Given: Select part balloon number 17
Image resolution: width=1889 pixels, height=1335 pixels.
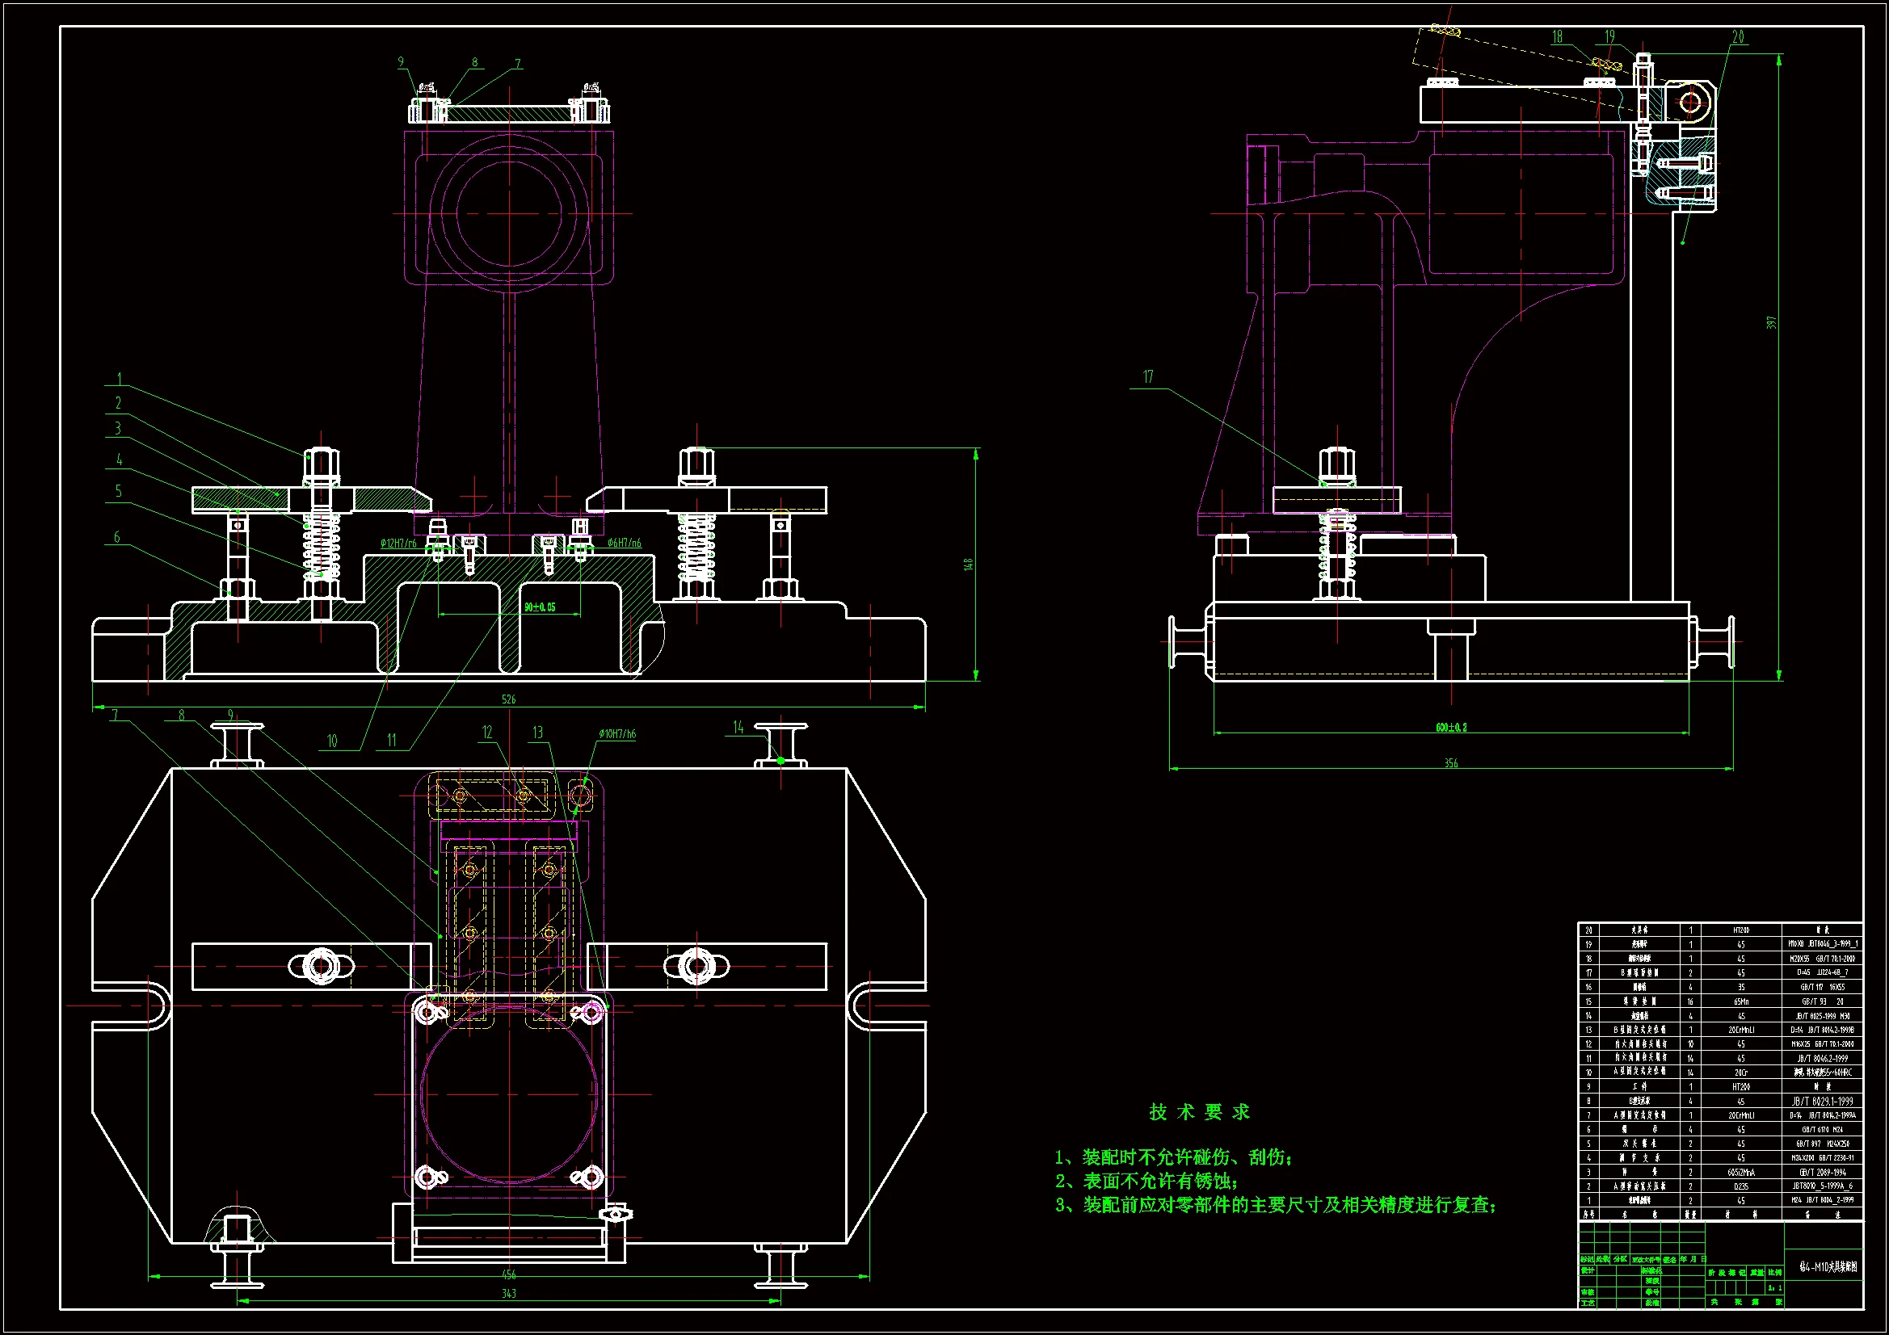Looking at the screenshot, I should click(x=1148, y=376).
